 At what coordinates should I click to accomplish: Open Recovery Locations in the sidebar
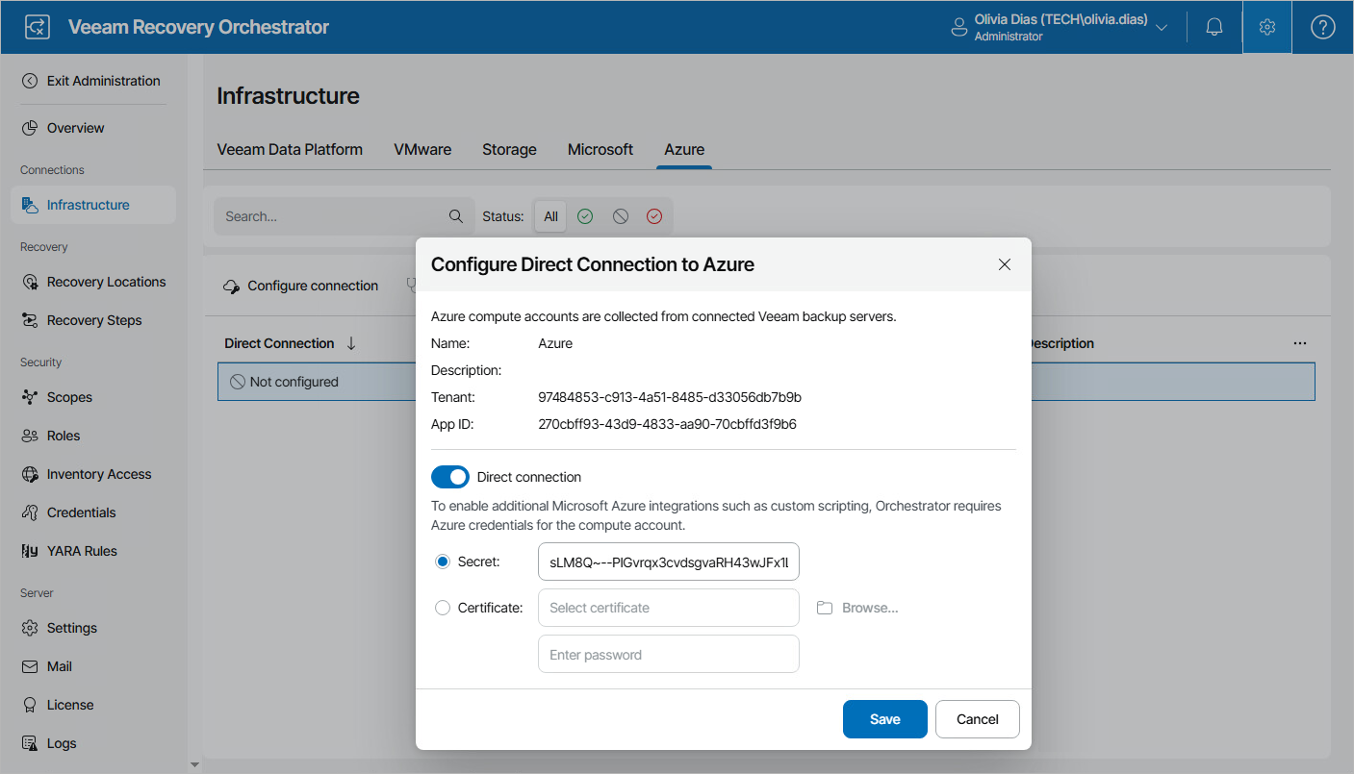(106, 282)
